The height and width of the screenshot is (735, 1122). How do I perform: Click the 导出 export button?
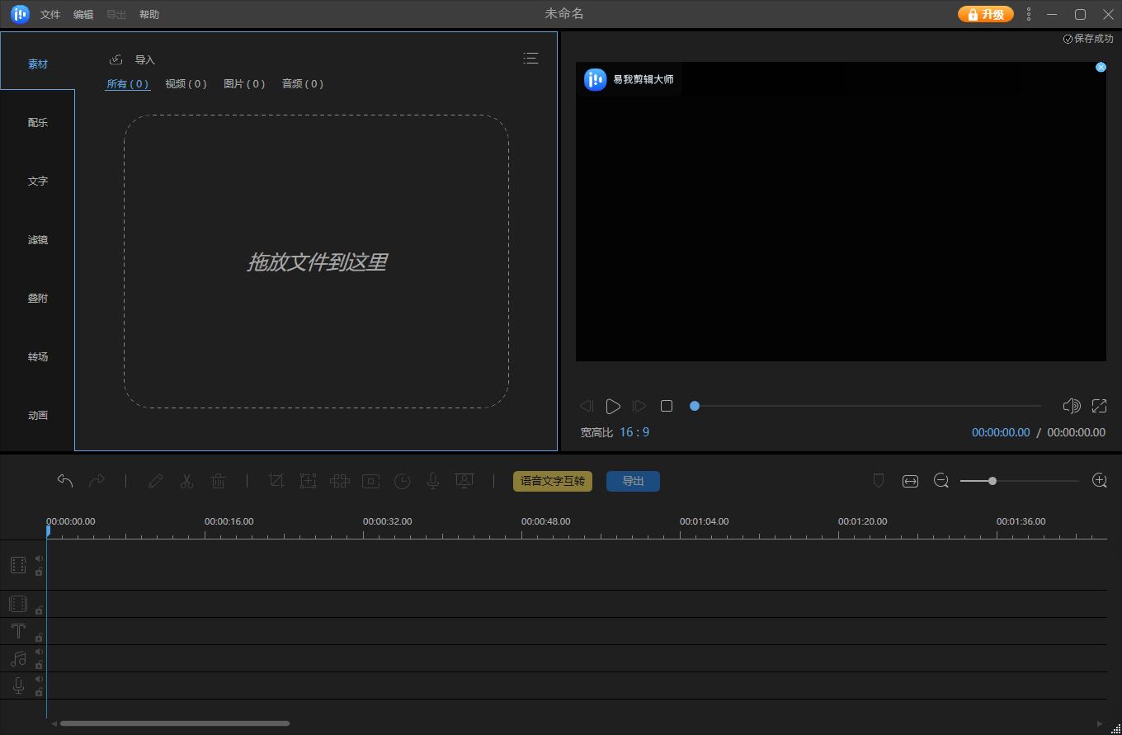[633, 481]
